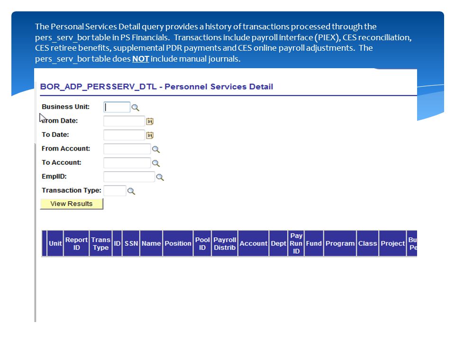455x341 pixels.
Task: Focus the From Account input field
Action: 127,149
